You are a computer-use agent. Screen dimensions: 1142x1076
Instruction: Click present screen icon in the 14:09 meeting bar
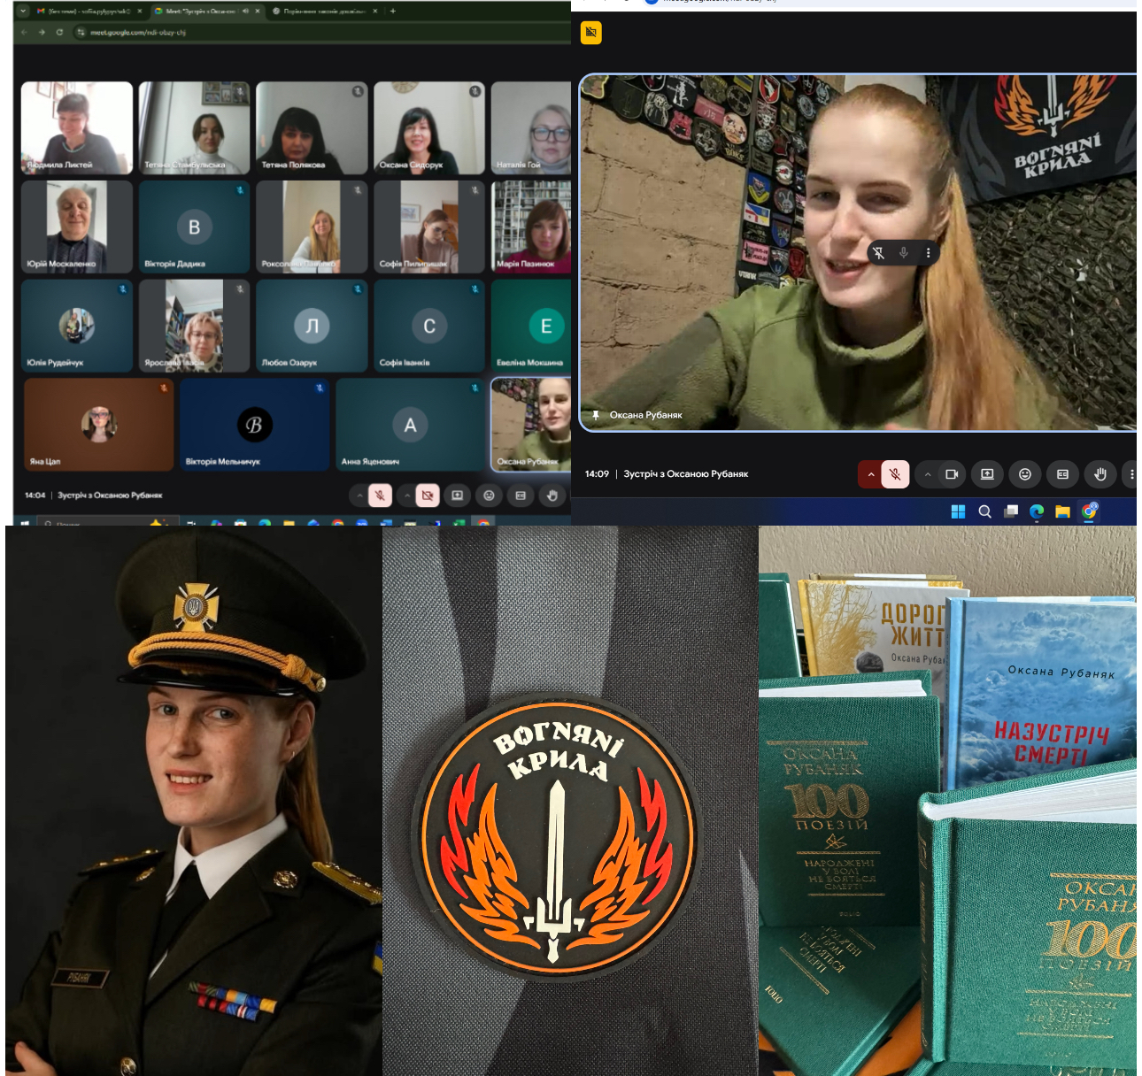pos(987,474)
